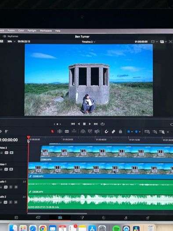
Task: Open the Flag color dropdown arrow
Action: click(x=132, y=132)
